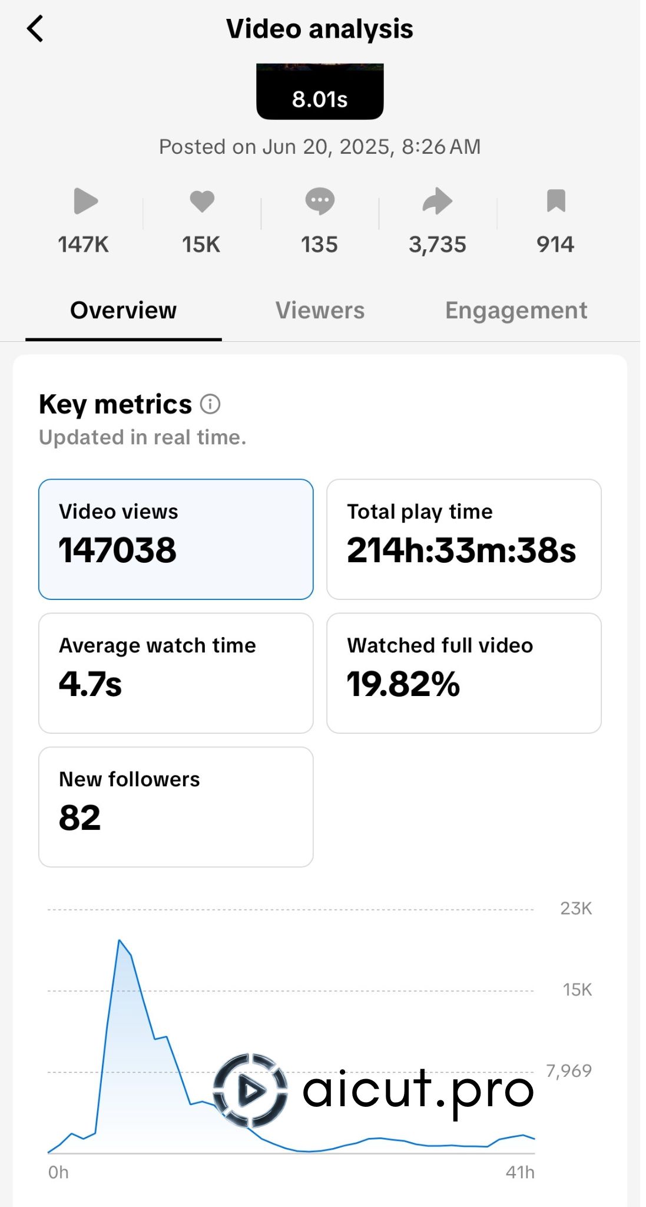Viewport: 646px width, 1207px height.
Task: Choose the Average watch time card
Action: [175, 673]
